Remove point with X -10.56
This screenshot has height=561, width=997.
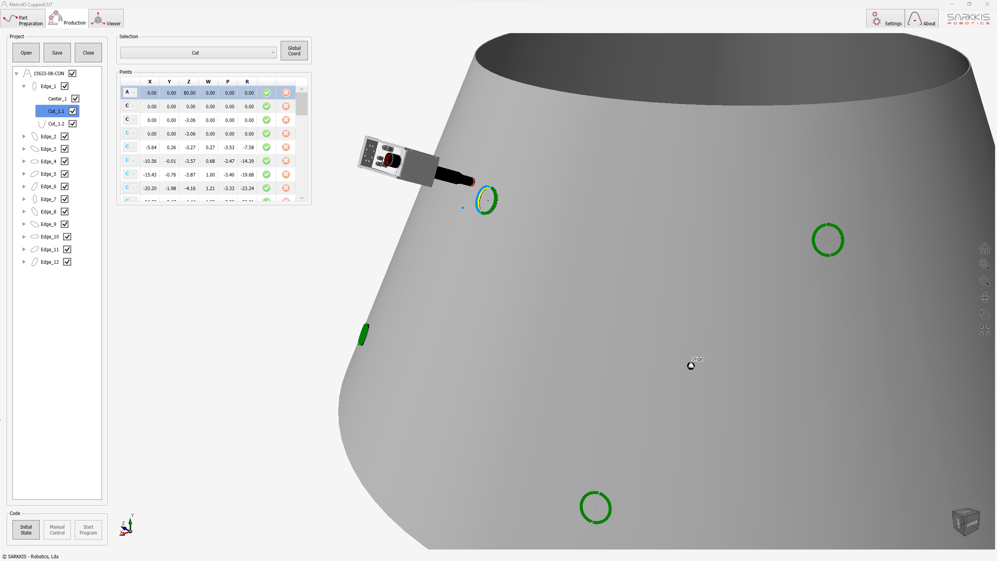coord(286,161)
